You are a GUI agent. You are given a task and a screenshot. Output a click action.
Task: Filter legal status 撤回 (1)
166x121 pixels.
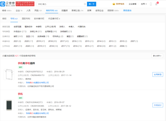(x=70, y=36)
